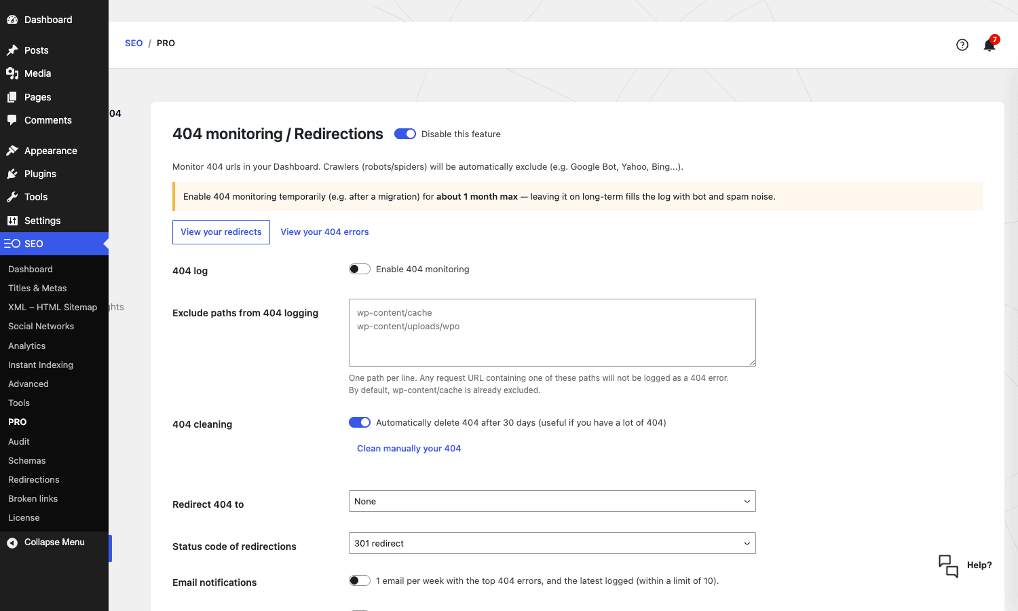Click the 404 cleaning label
Screen dimensions: 1018x611
tap(202, 425)
